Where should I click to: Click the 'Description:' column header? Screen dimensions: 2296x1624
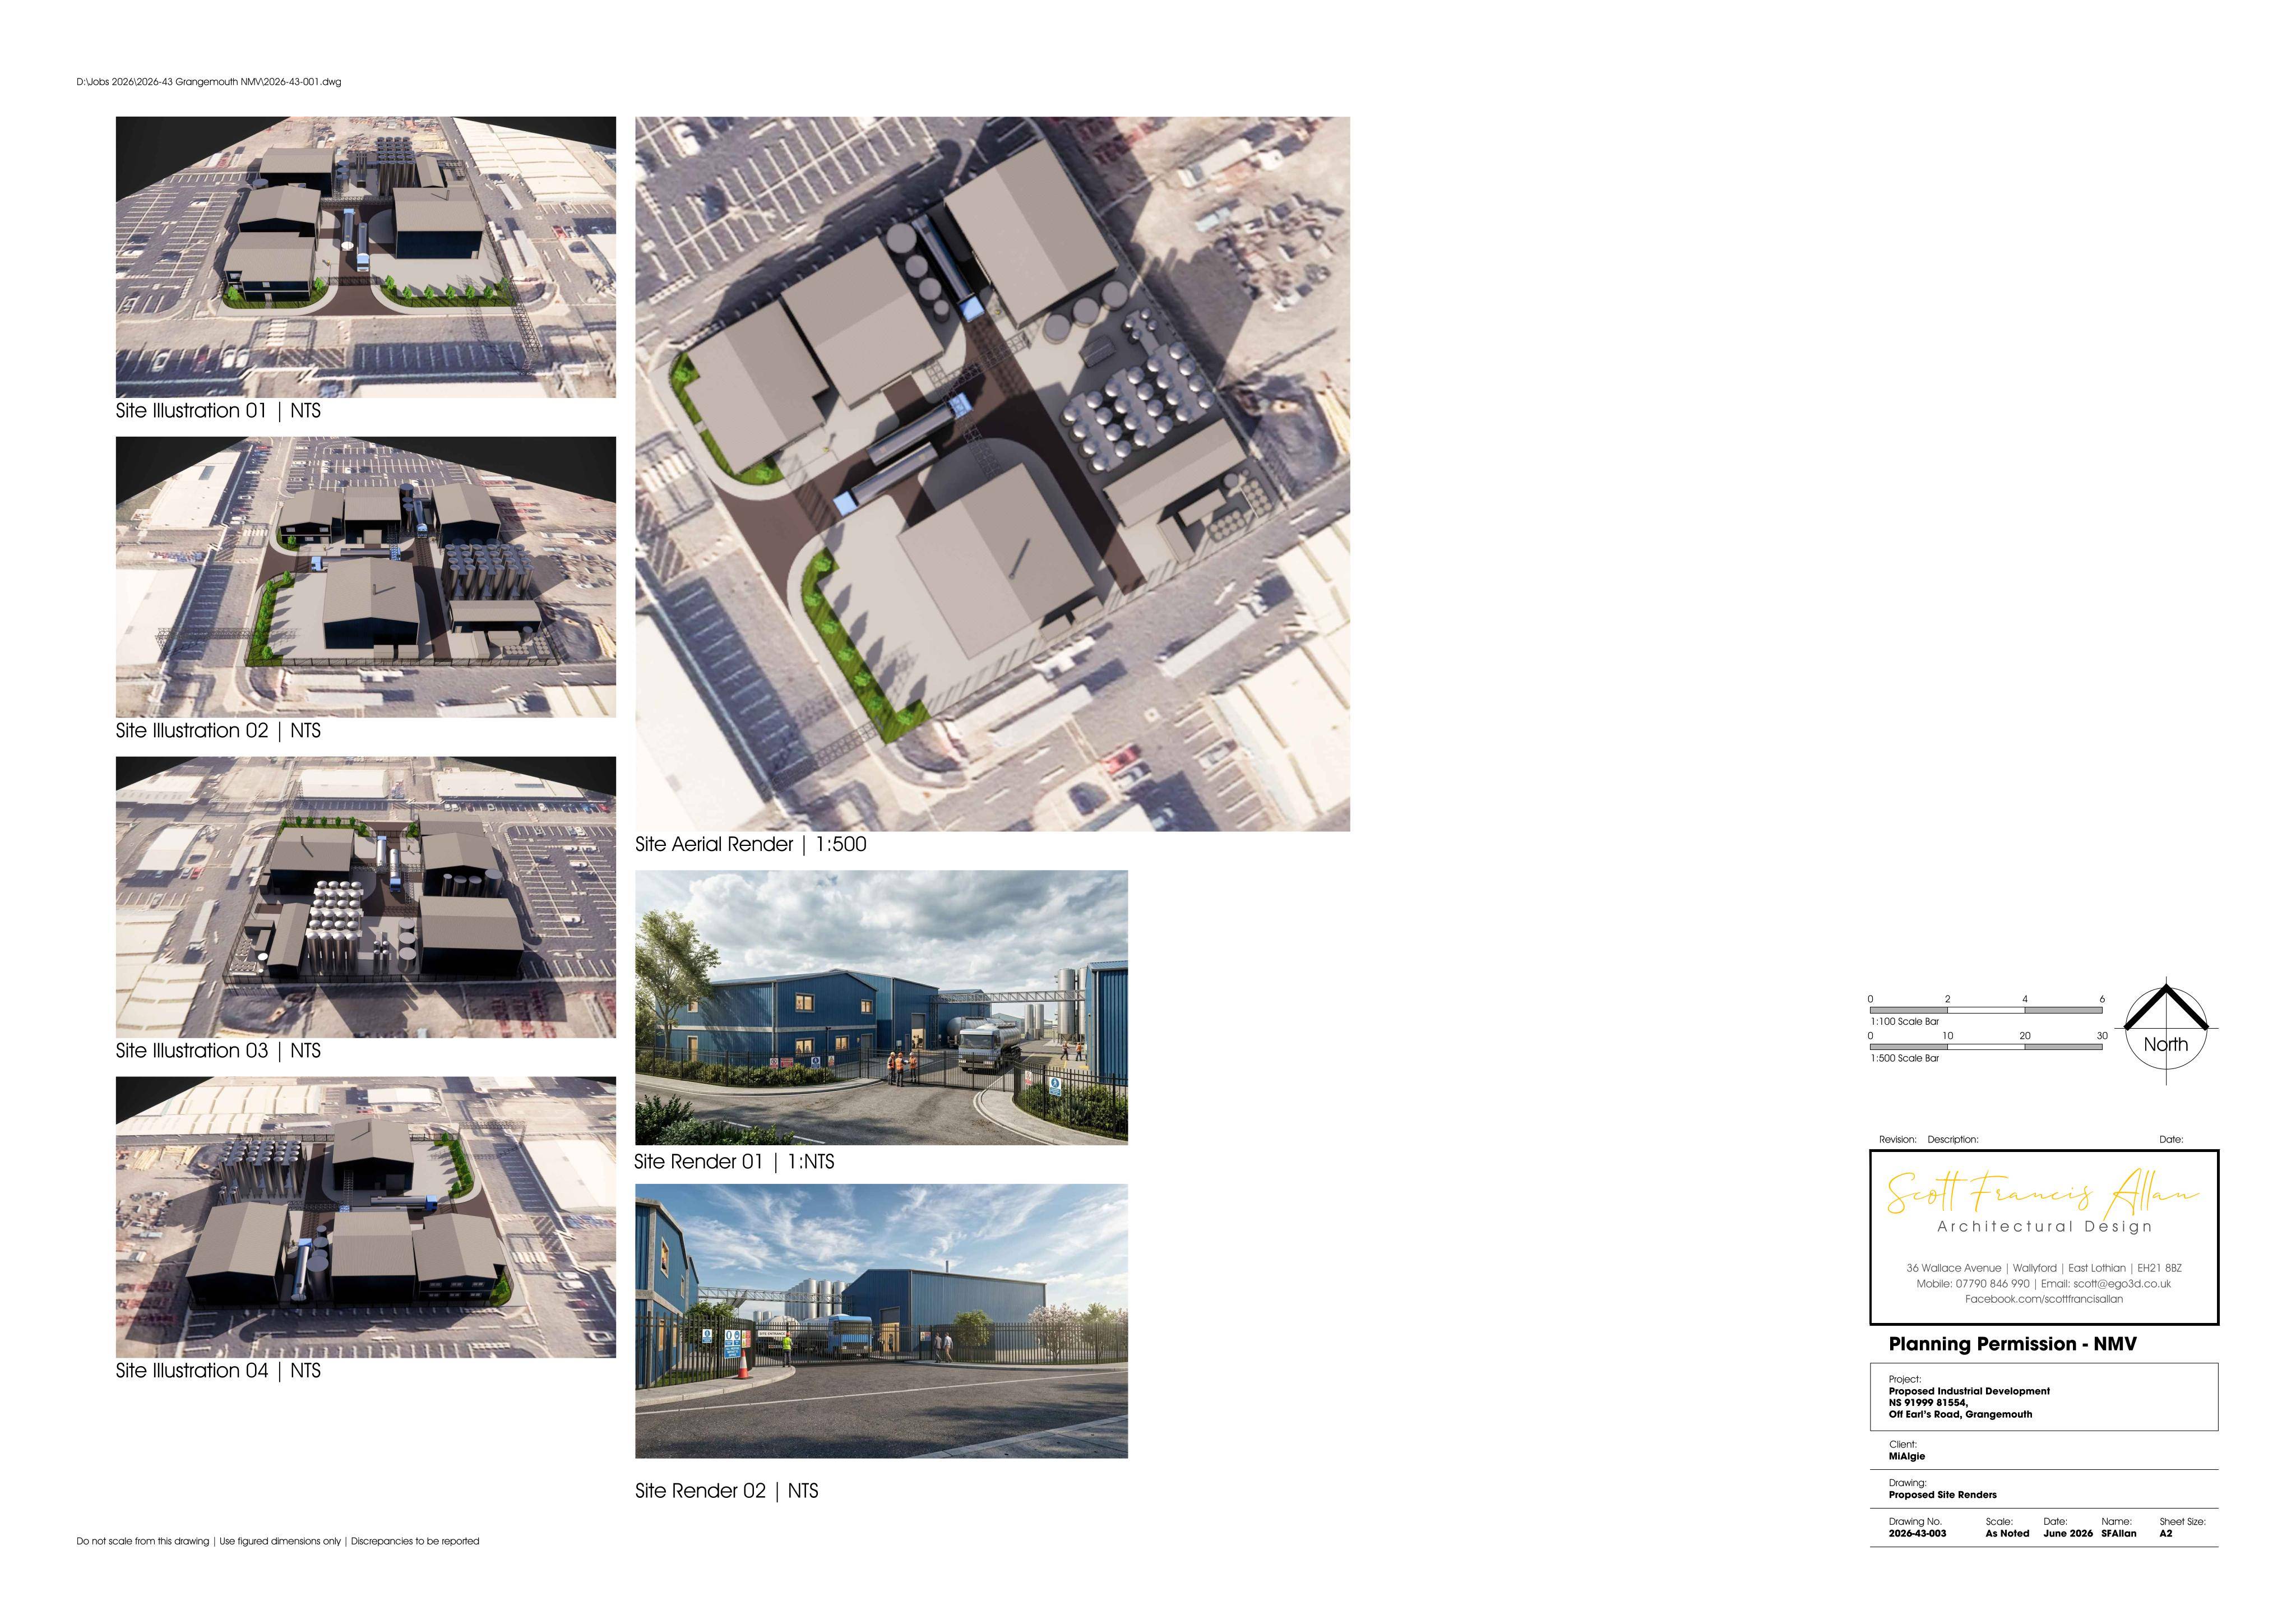click(1953, 1140)
